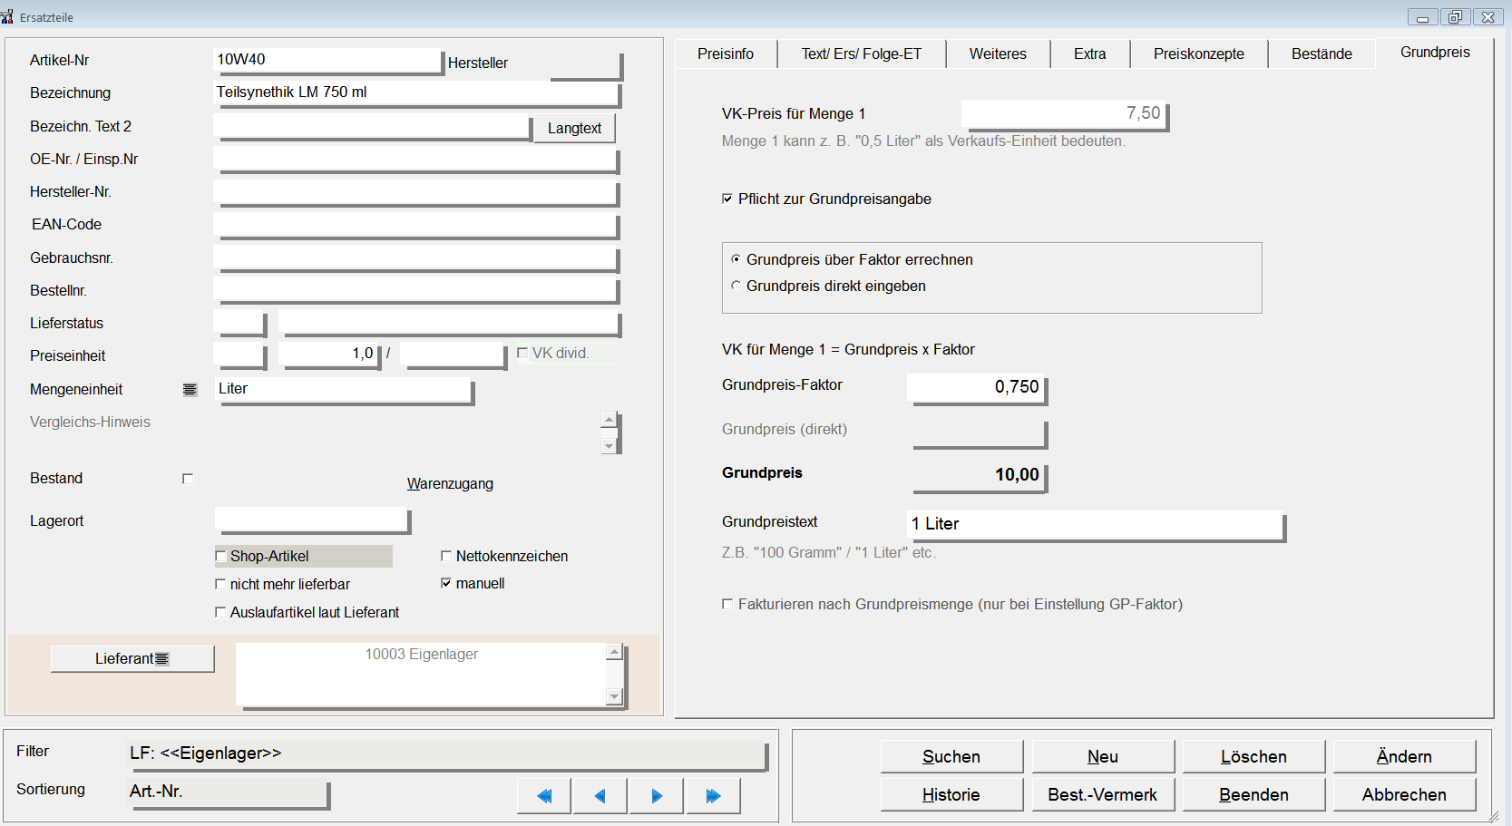Jump to first record arrow

pos(544,796)
